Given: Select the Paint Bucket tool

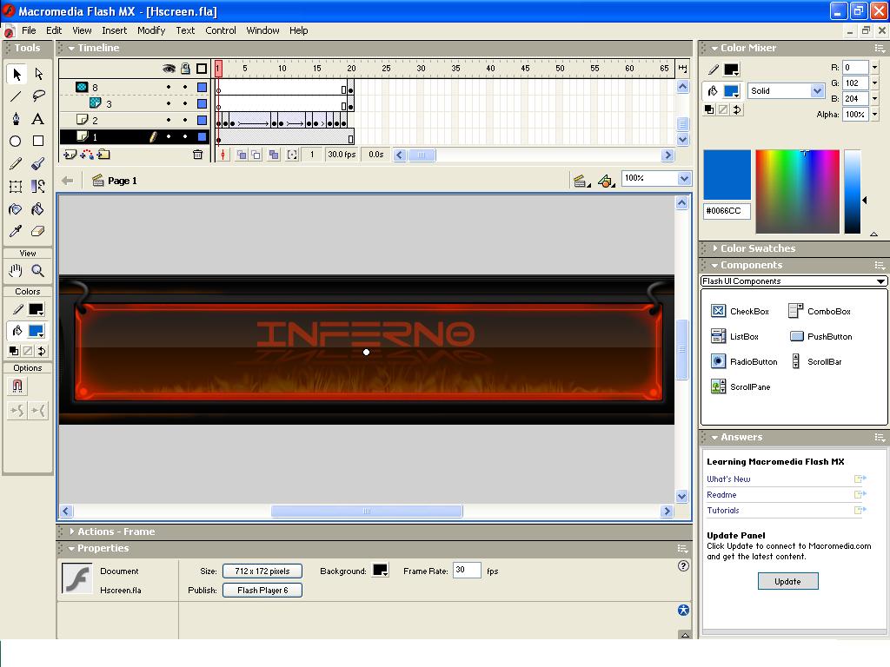Looking at the screenshot, I should [x=38, y=209].
